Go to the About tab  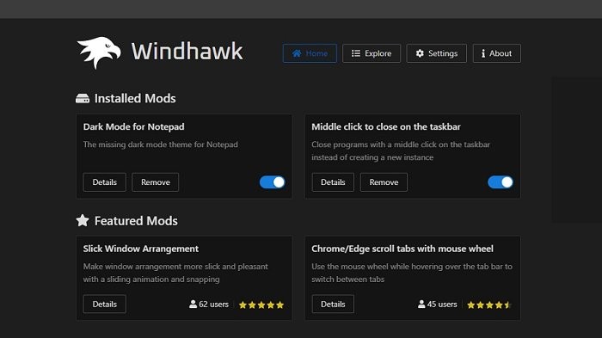(497, 53)
